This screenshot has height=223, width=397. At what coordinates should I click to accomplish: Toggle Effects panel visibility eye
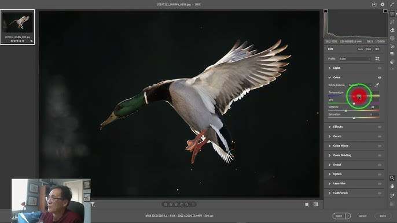379,127
